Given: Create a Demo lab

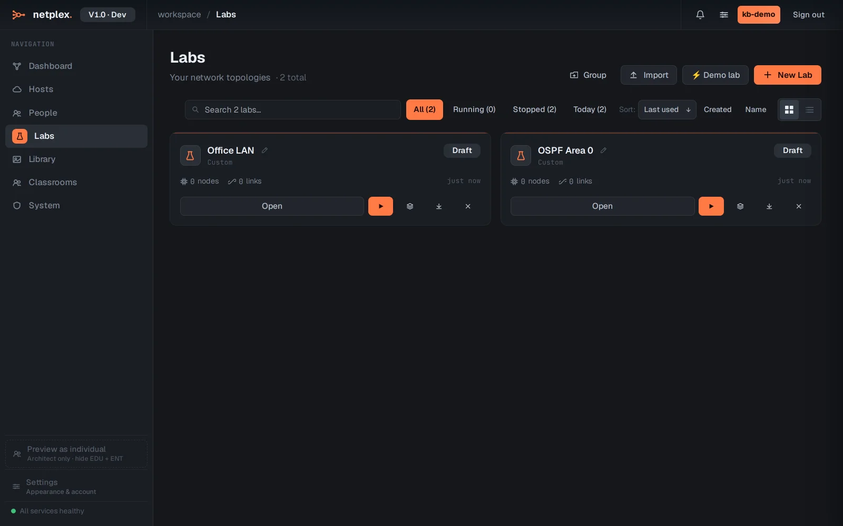Looking at the screenshot, I should [x=715, y=75].
